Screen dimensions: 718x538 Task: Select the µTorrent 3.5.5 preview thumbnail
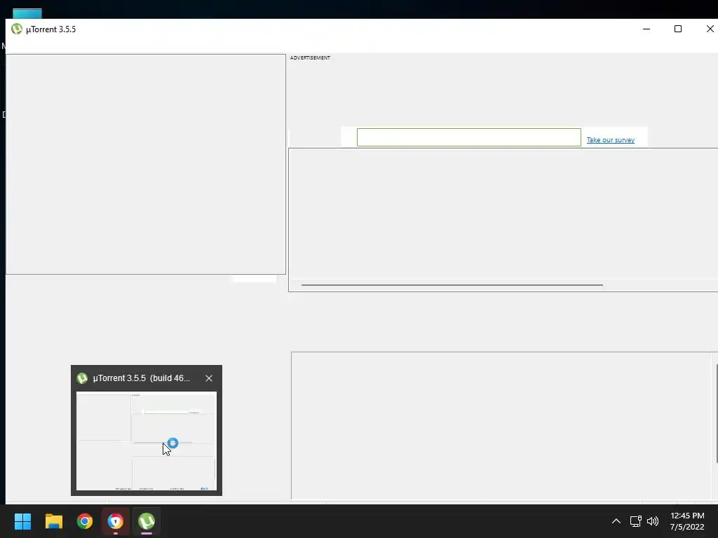click(x=147, y=441)
